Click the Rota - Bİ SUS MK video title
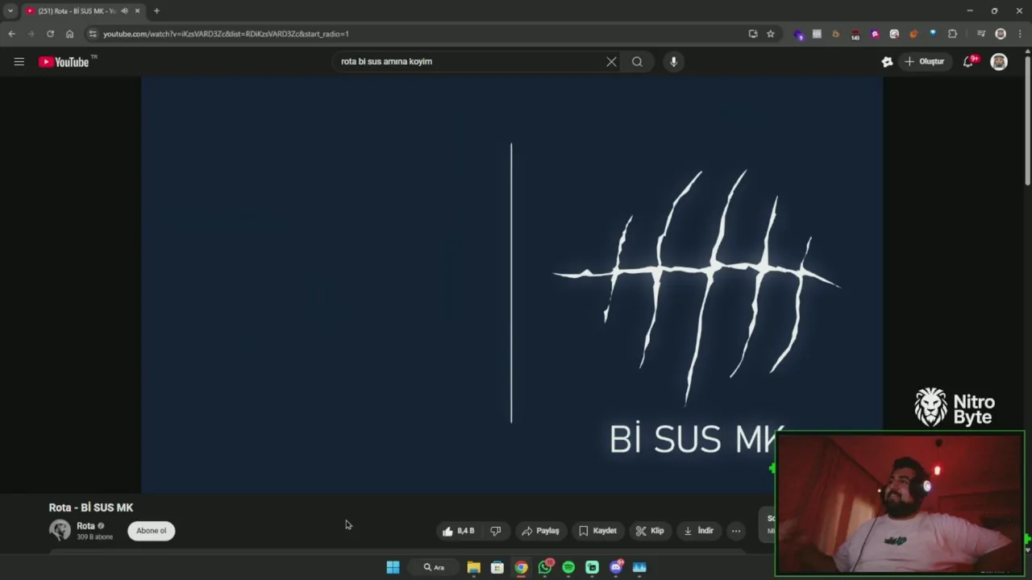 [91, 507]
